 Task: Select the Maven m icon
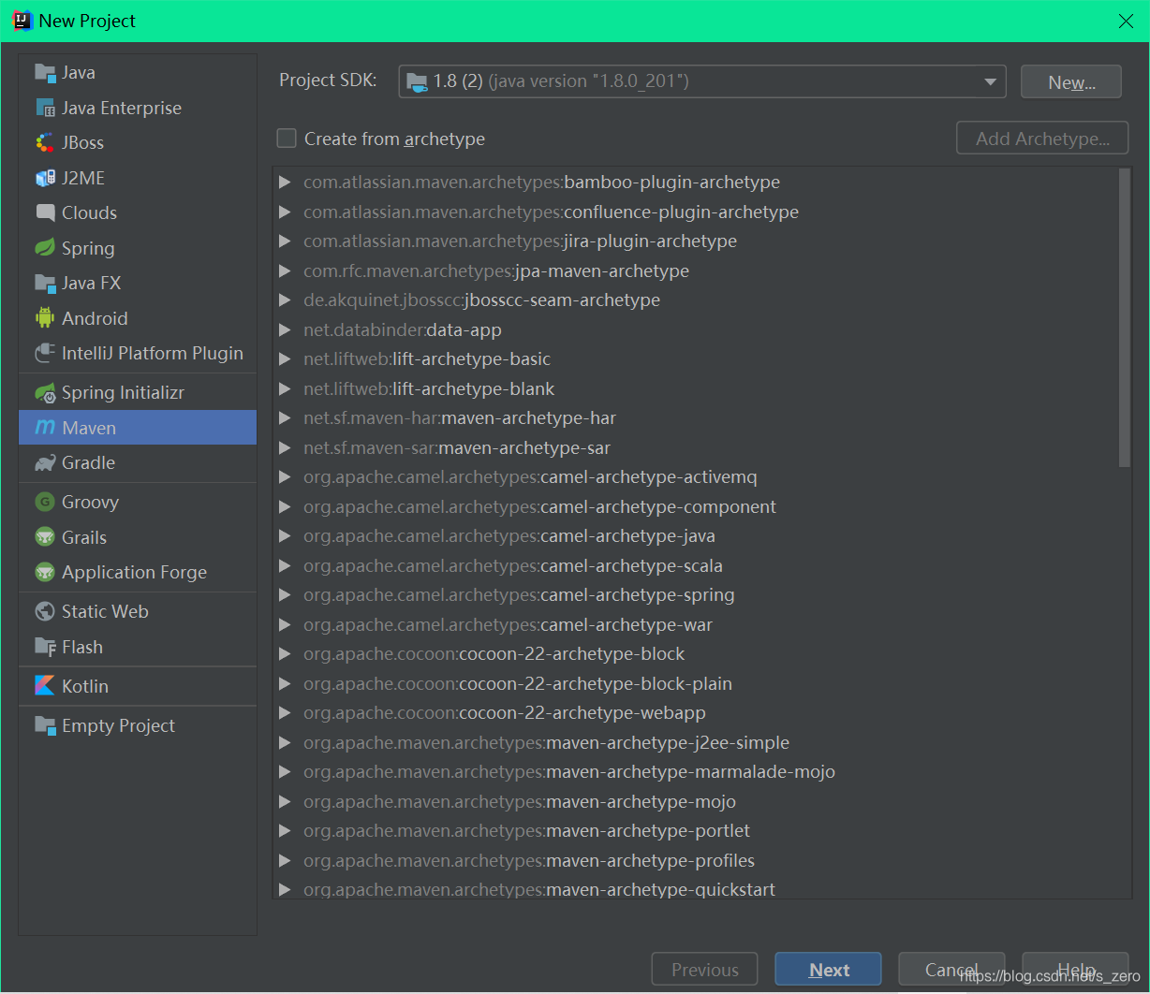point(45,428)
